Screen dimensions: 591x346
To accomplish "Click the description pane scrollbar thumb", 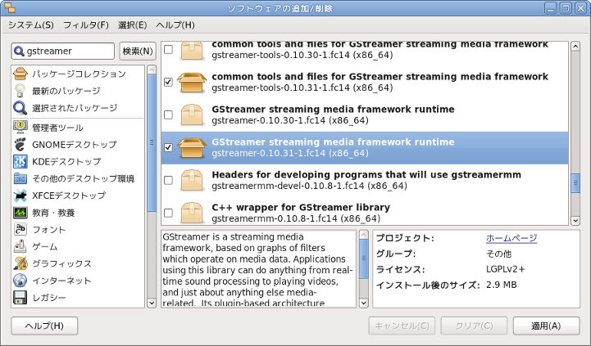I will (x=364, y=258).
